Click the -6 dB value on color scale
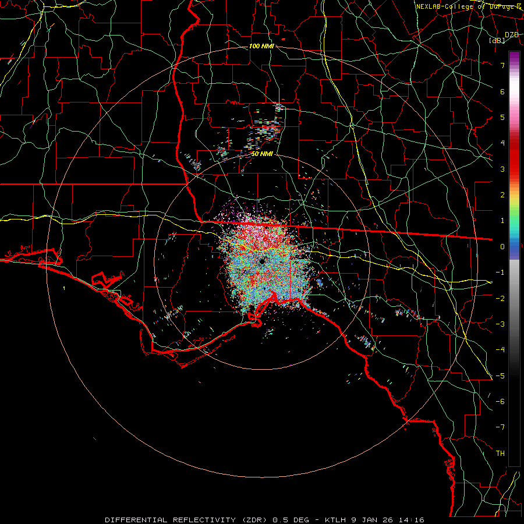Screen dimensions: 524x524 tap(500, 402)
